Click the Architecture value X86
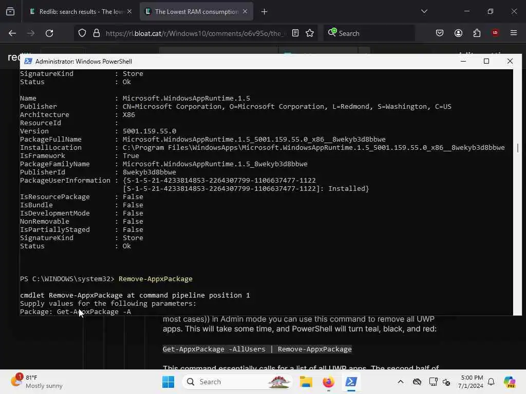 coord(129,114)
